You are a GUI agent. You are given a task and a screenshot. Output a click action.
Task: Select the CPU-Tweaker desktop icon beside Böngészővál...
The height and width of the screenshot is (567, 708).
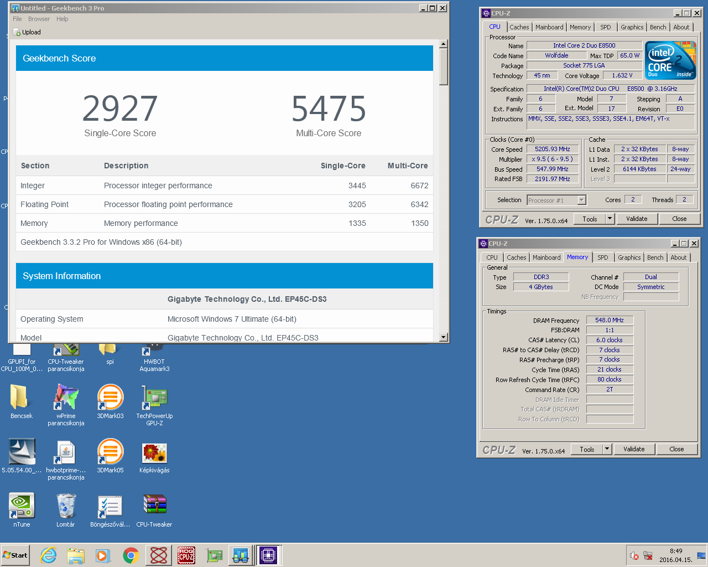(x=154, y=509)
